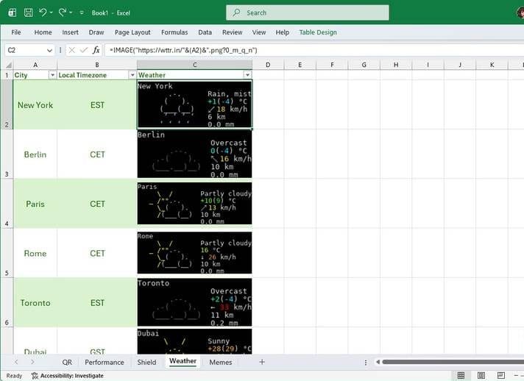The width and height of the screenshot is (524, 381).
Task: Select all cells with corner triangle
Action: pyautogui.click(x=9, y=65)
